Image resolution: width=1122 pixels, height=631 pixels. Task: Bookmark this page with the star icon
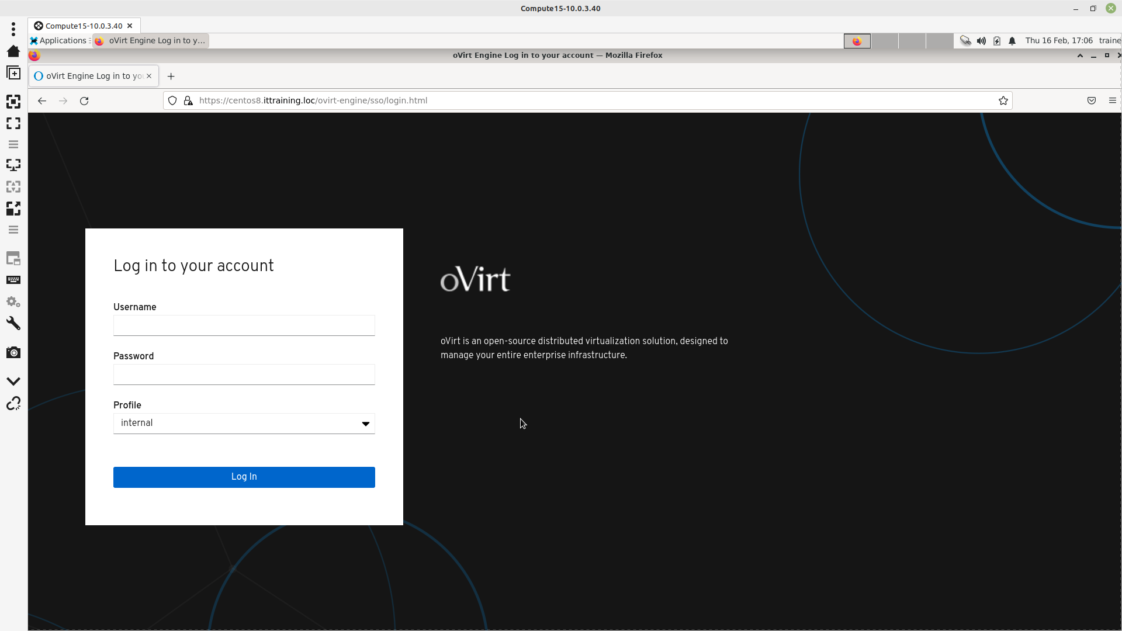(1003, 100)
